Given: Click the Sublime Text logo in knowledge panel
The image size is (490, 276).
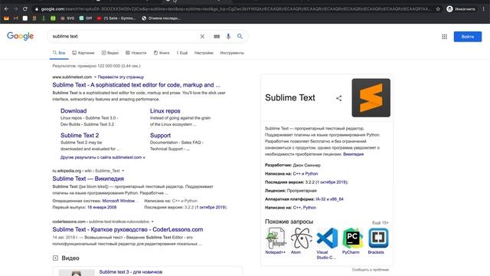Looking at the screenshot, I should (371, 97).
